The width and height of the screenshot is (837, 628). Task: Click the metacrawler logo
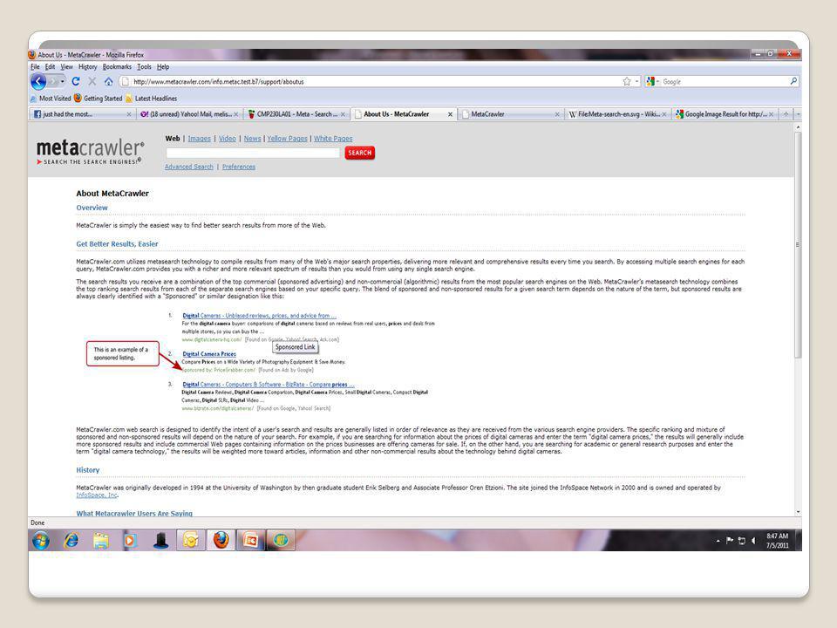pos(90,152)
